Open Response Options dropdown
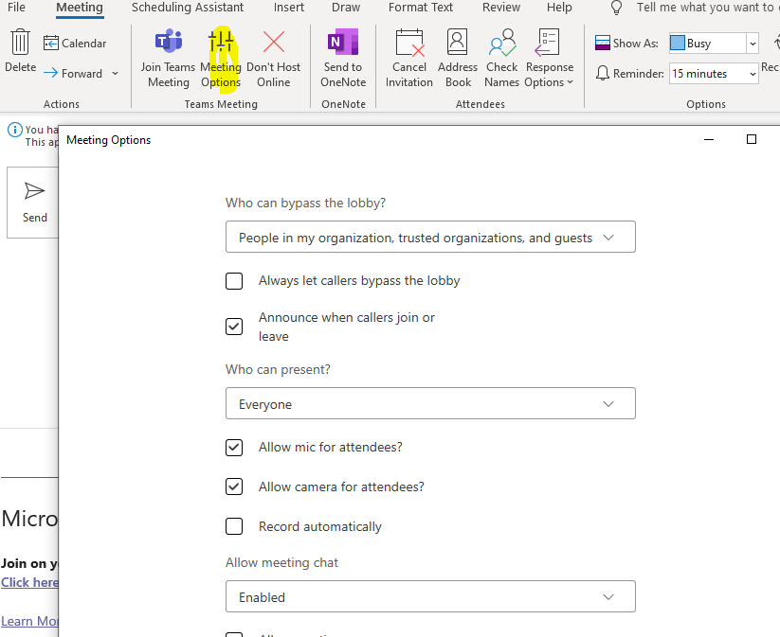Image resolution: width=780 pixels, height=637 pixels. click(x=549, y=59)
